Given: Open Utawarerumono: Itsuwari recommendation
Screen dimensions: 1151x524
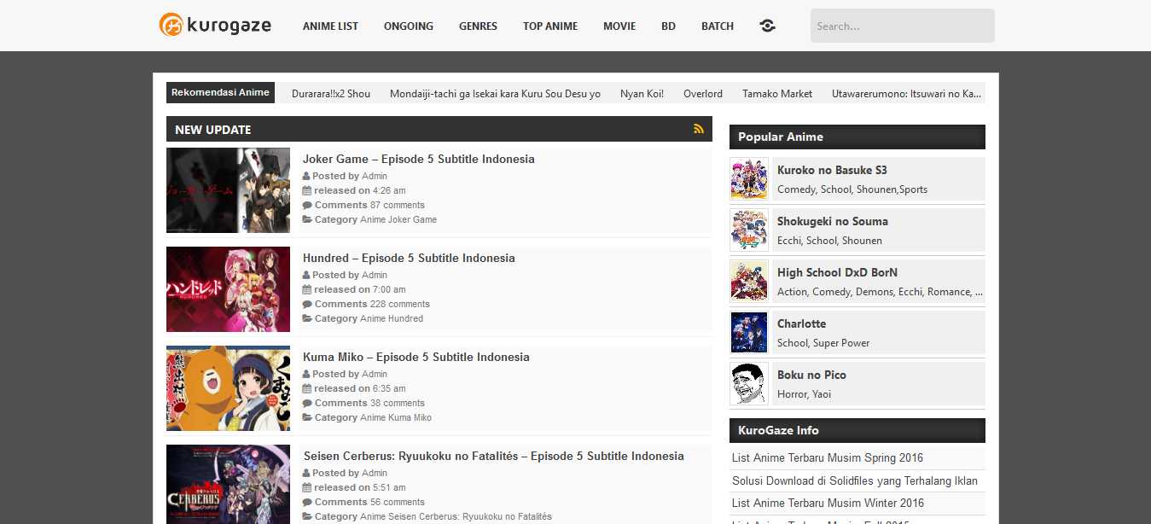Looking at the screenshot, I should [x=907, y=94].
